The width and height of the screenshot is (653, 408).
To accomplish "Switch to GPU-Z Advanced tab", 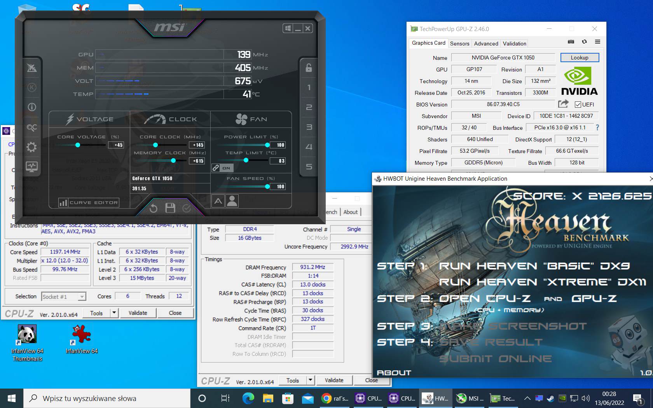I will coord(486,44).
